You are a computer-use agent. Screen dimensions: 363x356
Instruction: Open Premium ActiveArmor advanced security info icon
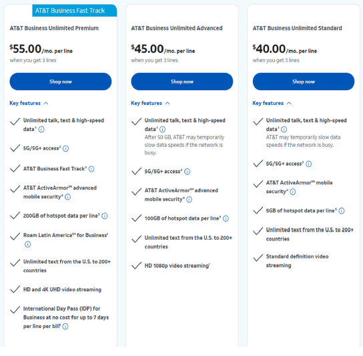[67, 197]
